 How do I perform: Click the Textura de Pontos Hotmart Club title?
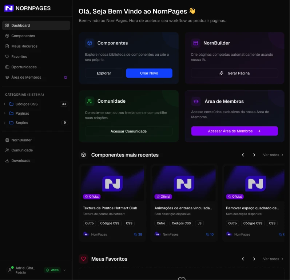(110, 208)
